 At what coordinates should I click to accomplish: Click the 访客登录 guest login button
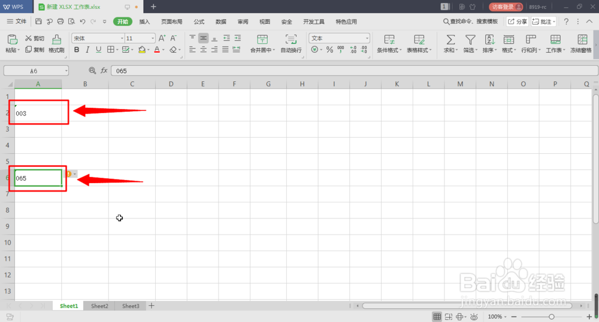[506, 7]
